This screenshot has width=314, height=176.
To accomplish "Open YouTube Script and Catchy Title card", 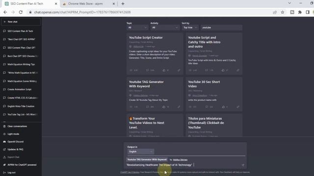I will [214, 53].
